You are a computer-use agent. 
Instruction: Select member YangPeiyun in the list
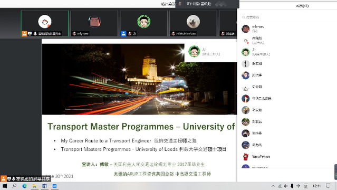[x=287, y=156]
